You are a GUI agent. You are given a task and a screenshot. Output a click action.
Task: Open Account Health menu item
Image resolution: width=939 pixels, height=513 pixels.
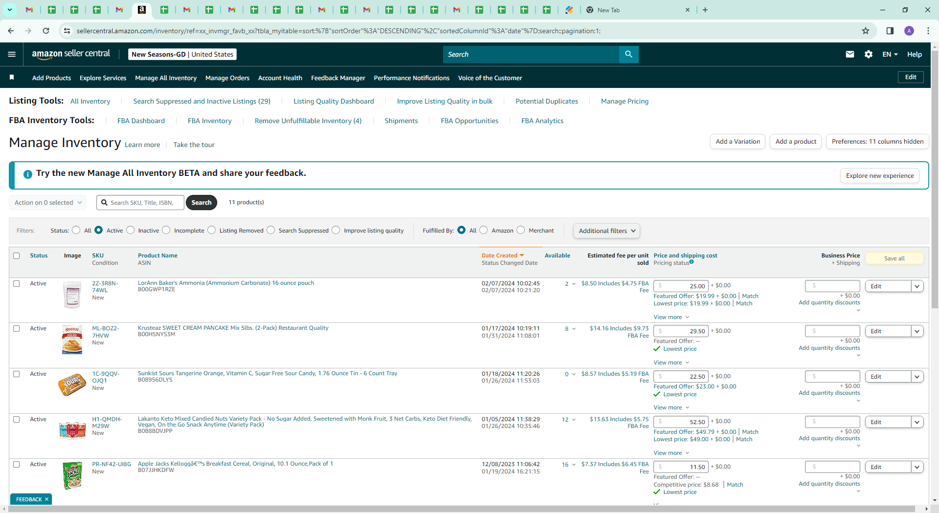click(280, 78)
